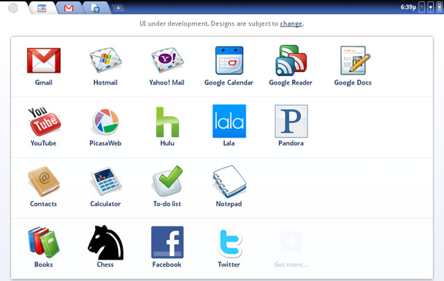
Task: Switch to the Gmail tab
Action: coord(69,8)
